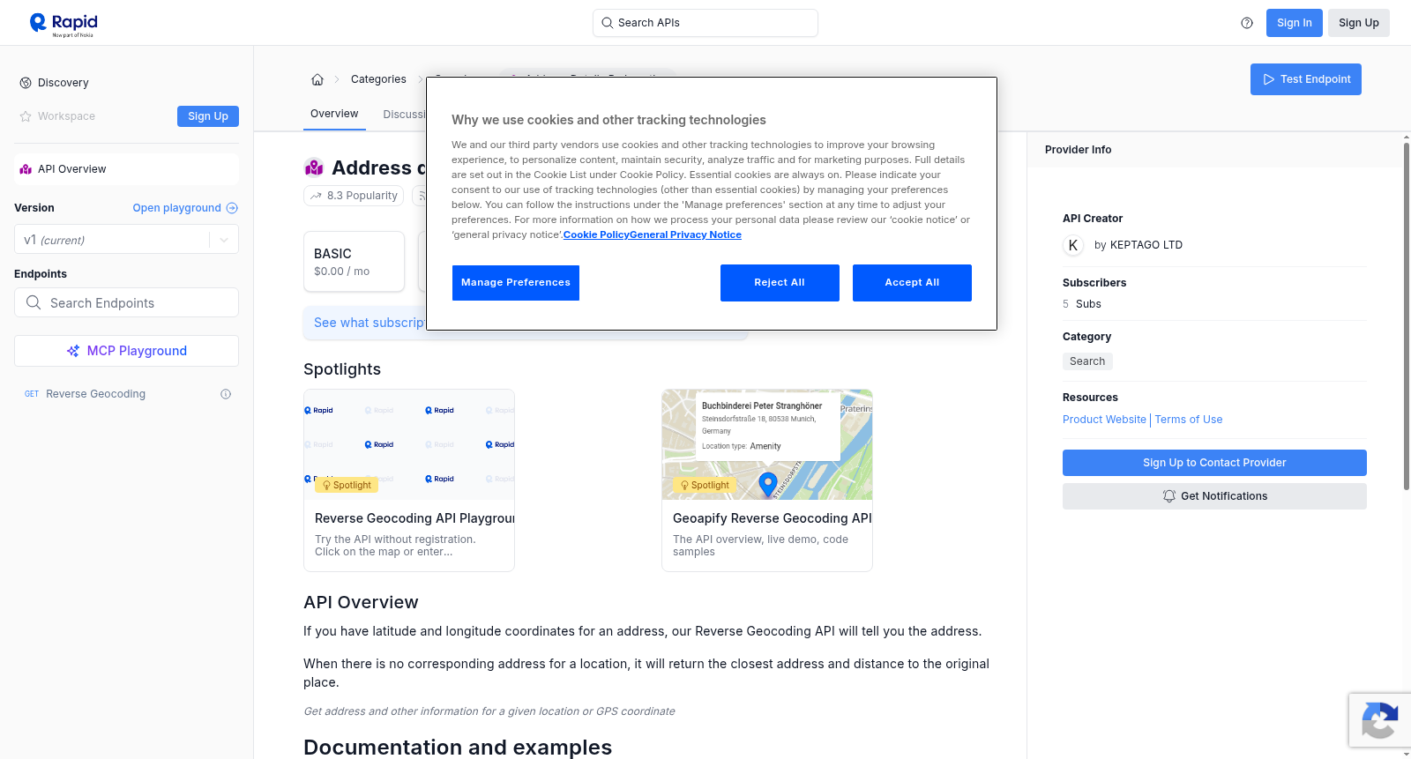Click Manage Preferences in cookie dialog
Image resolution: width=1411 pixels, height=759 pixels.
[516, 283]
